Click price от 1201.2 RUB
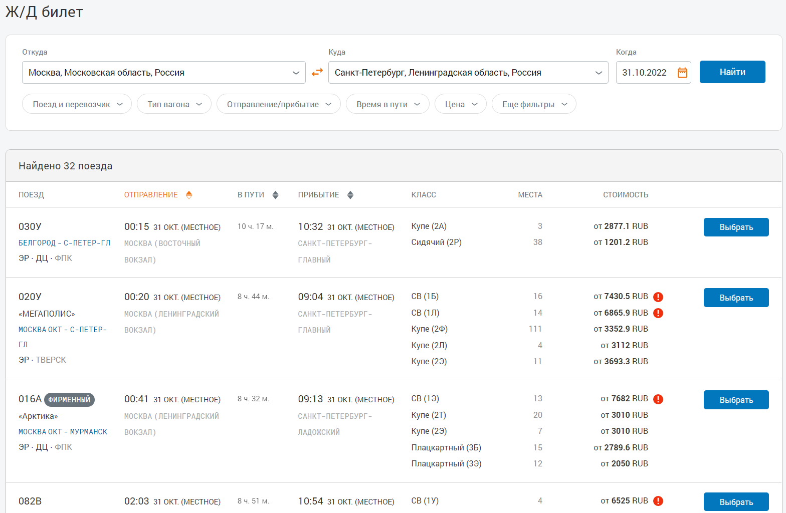 click(x=621, y=242)
